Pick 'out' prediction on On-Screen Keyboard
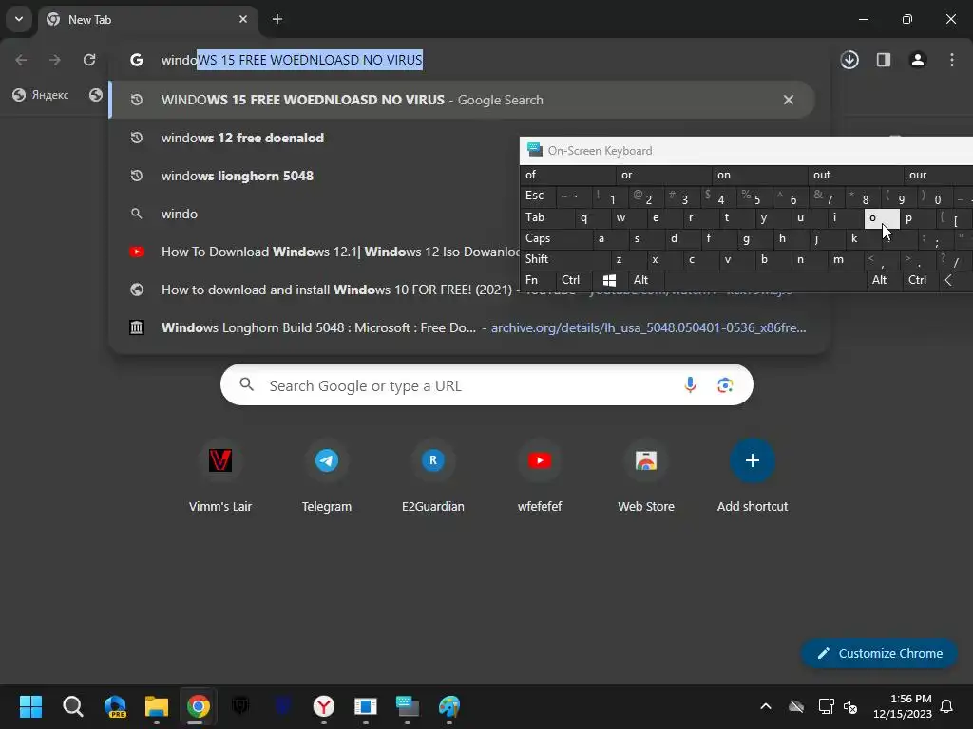The height and width of the screenshot is (729, 973). tap(856, 175)
